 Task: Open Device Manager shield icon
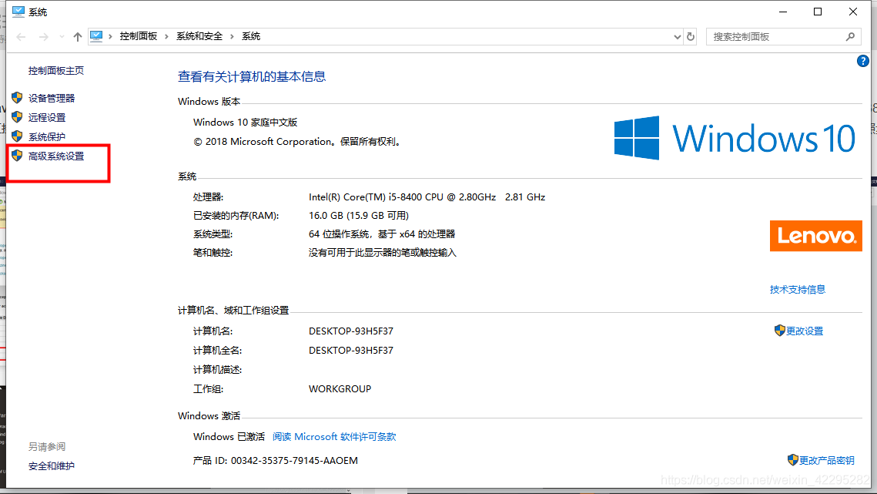tap(18, 98)
